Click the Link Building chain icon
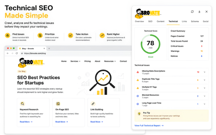The image size is (216, 135). point(93,104)
